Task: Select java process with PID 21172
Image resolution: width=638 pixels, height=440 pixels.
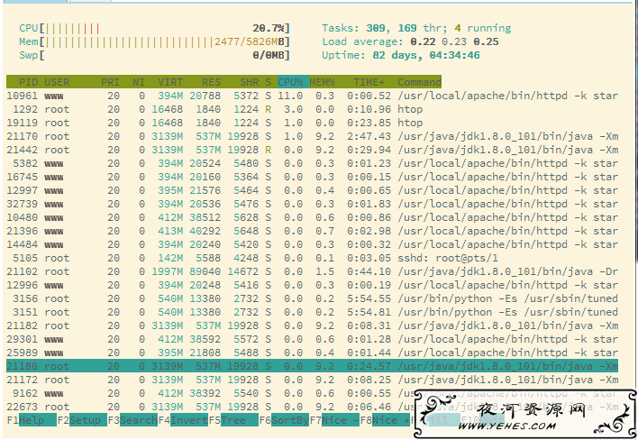Action: pos(312,380)
